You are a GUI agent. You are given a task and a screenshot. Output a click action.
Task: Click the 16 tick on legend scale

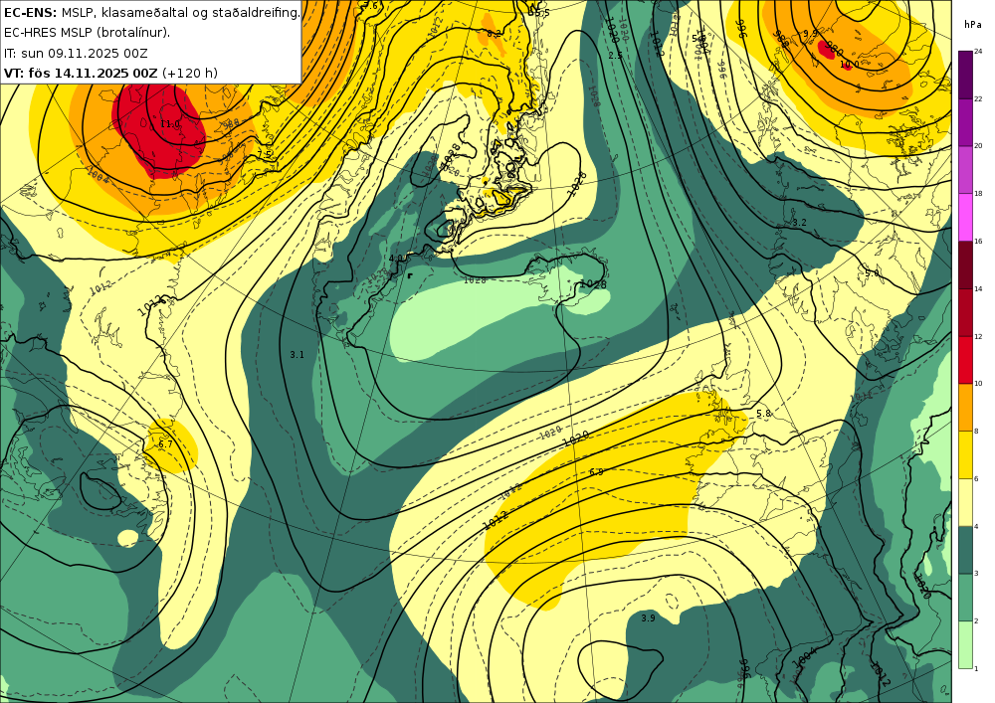click(978, 241)
